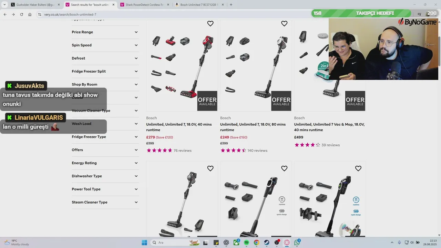Read the 76 reviews link
The width and height of the screenshot is (441, 248).
[x=182, y=151]
